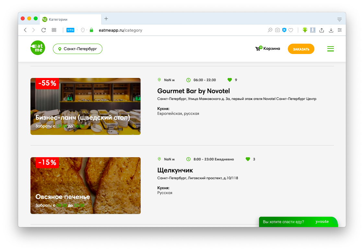The width and height of the screenshot is (364, 251).
Task: Select the Категории browser tab
Action: tap(70, 19)
